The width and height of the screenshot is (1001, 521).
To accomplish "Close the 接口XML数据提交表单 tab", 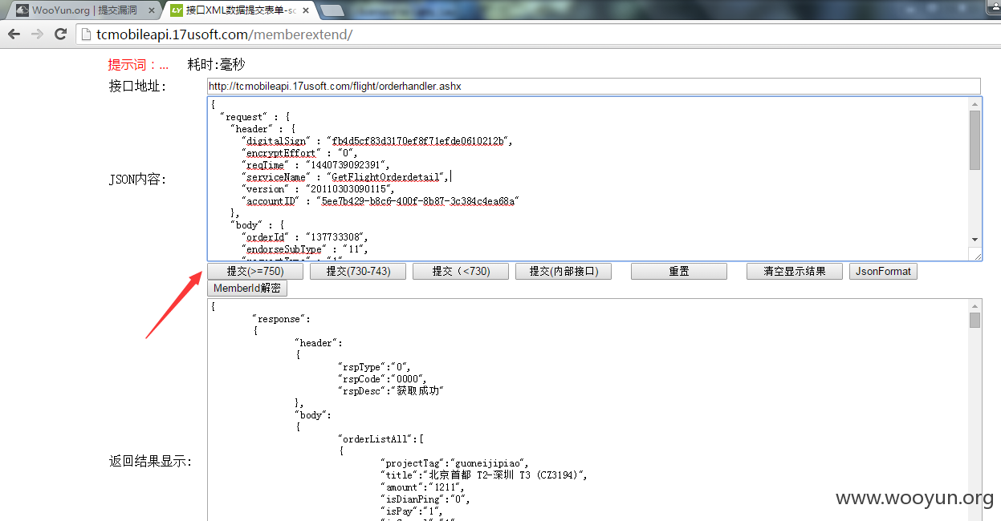I will (306, 10).
